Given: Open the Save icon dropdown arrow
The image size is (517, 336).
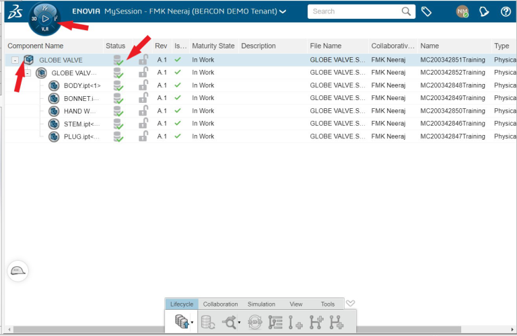Looking at the screenshot, I should click(x=193, y=323).
